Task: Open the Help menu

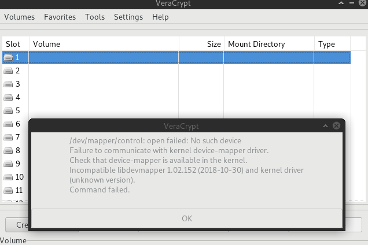Action: coord(160,17)
